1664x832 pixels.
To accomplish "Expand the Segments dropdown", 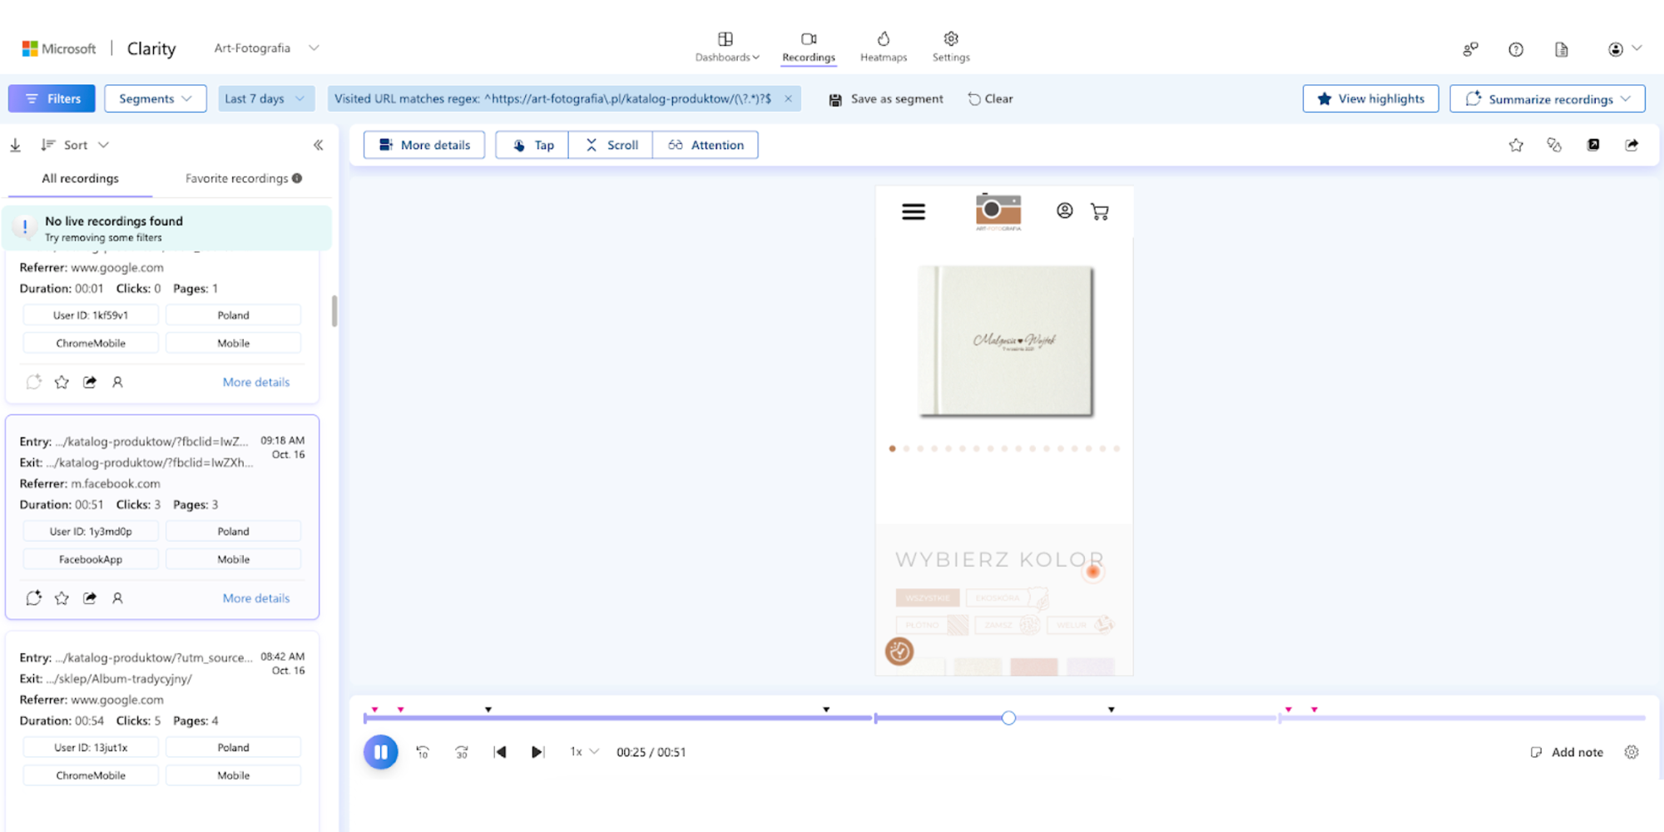I will point(156,98).
